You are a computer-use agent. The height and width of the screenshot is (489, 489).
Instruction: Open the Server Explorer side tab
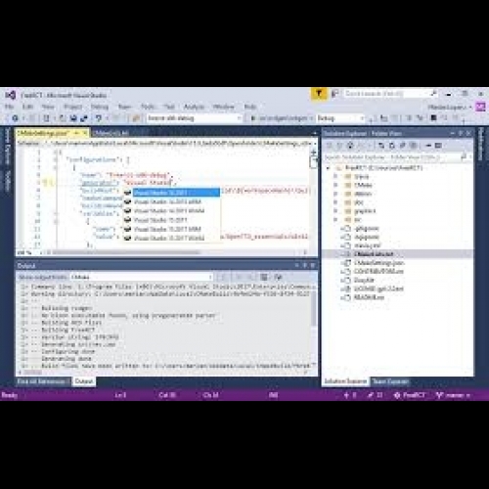[x=7, y=146]
